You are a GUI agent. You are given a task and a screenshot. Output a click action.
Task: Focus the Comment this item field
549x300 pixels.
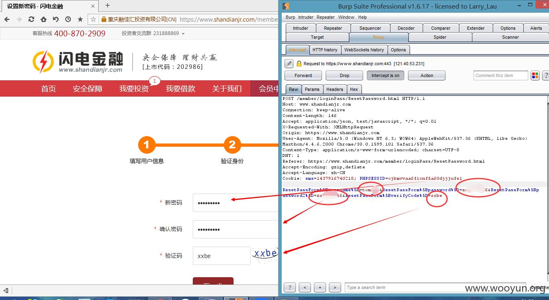click(x=501, y=75)
